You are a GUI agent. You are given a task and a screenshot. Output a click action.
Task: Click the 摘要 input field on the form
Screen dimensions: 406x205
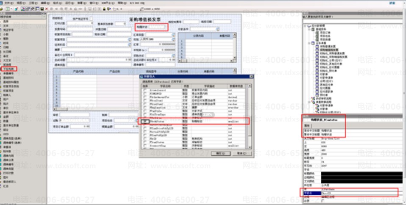[x=96, y=50]
